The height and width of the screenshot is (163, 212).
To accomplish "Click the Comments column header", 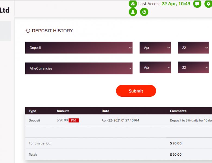I will click(x=178, y=111).
